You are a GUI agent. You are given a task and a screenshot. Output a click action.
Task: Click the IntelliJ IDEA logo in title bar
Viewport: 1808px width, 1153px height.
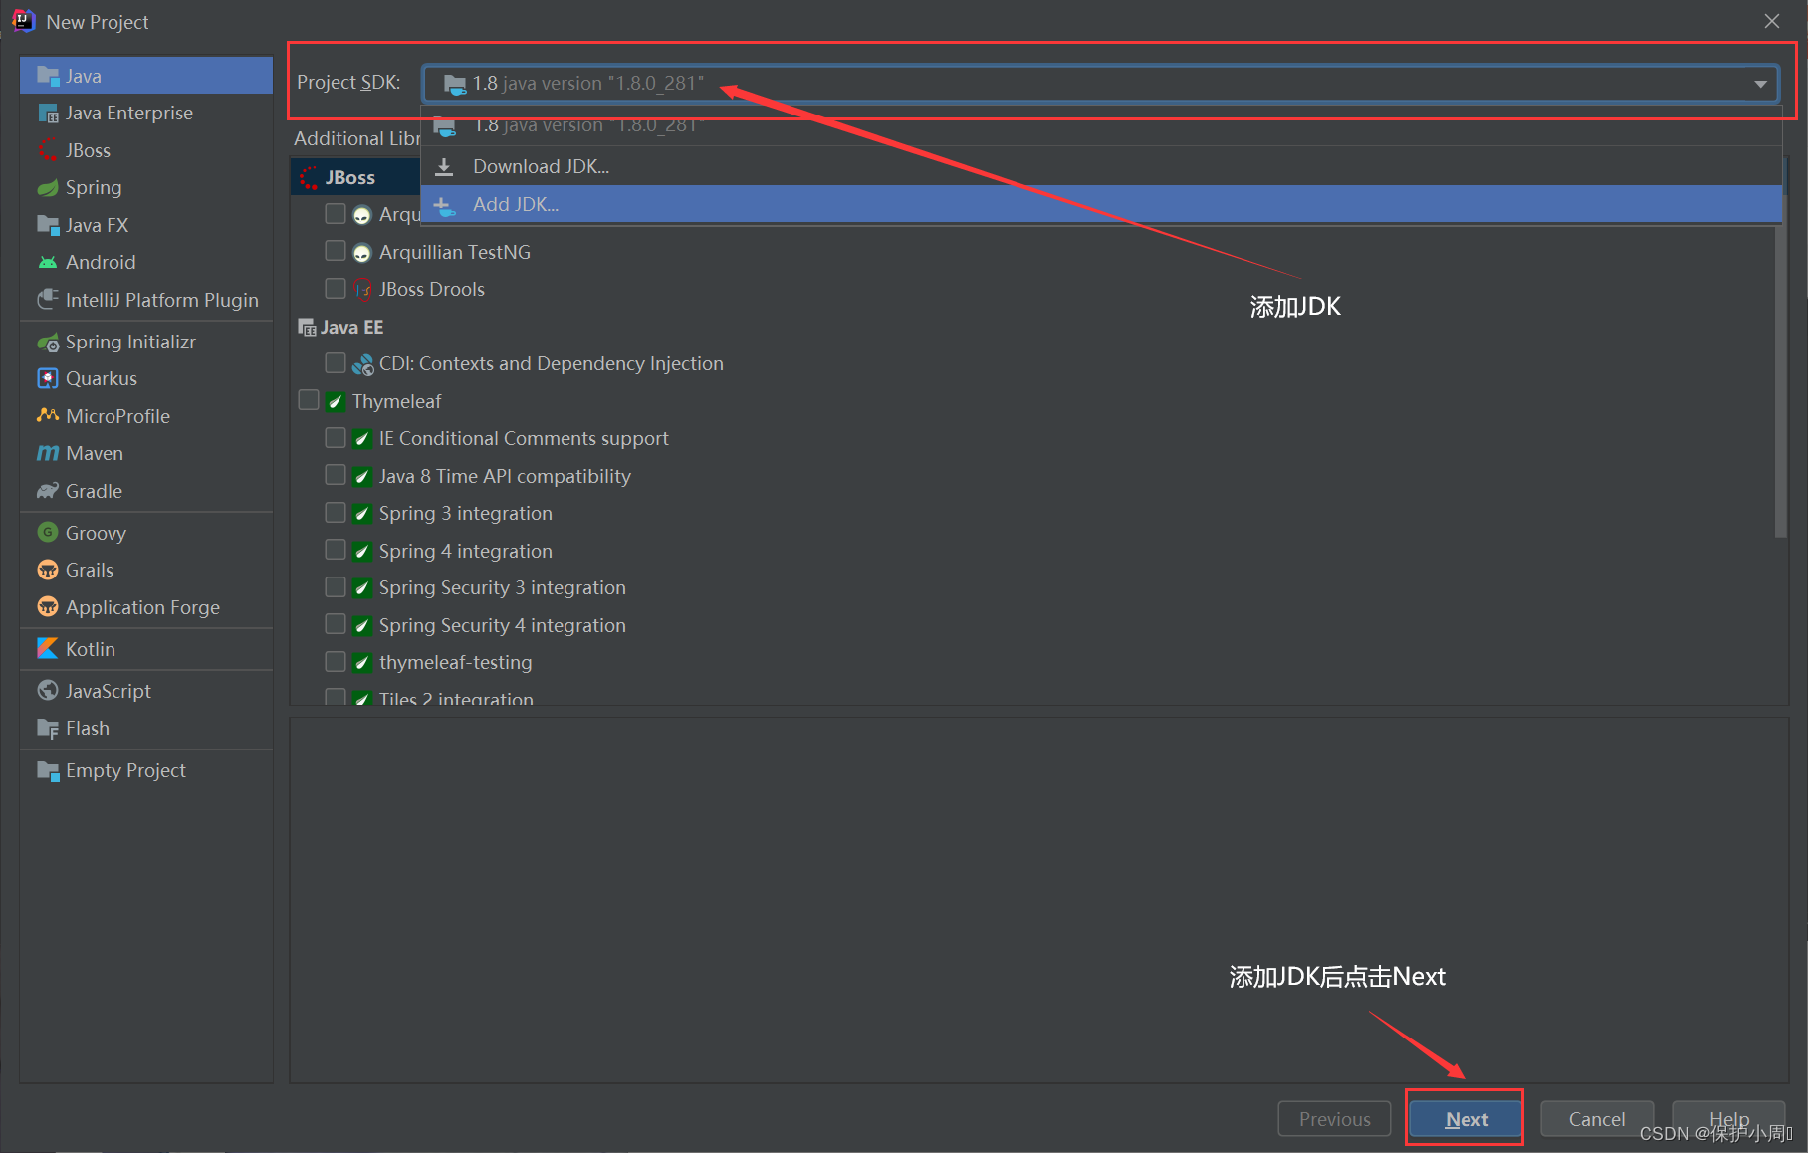point(23,21)
